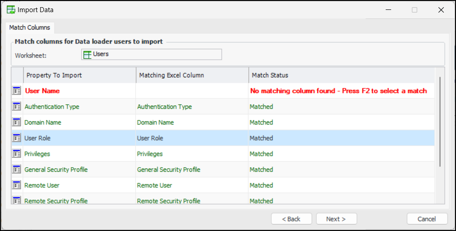Screen dimensions: 456x231
Task: Click the Privileges row icon
Action: coord(17,154)
